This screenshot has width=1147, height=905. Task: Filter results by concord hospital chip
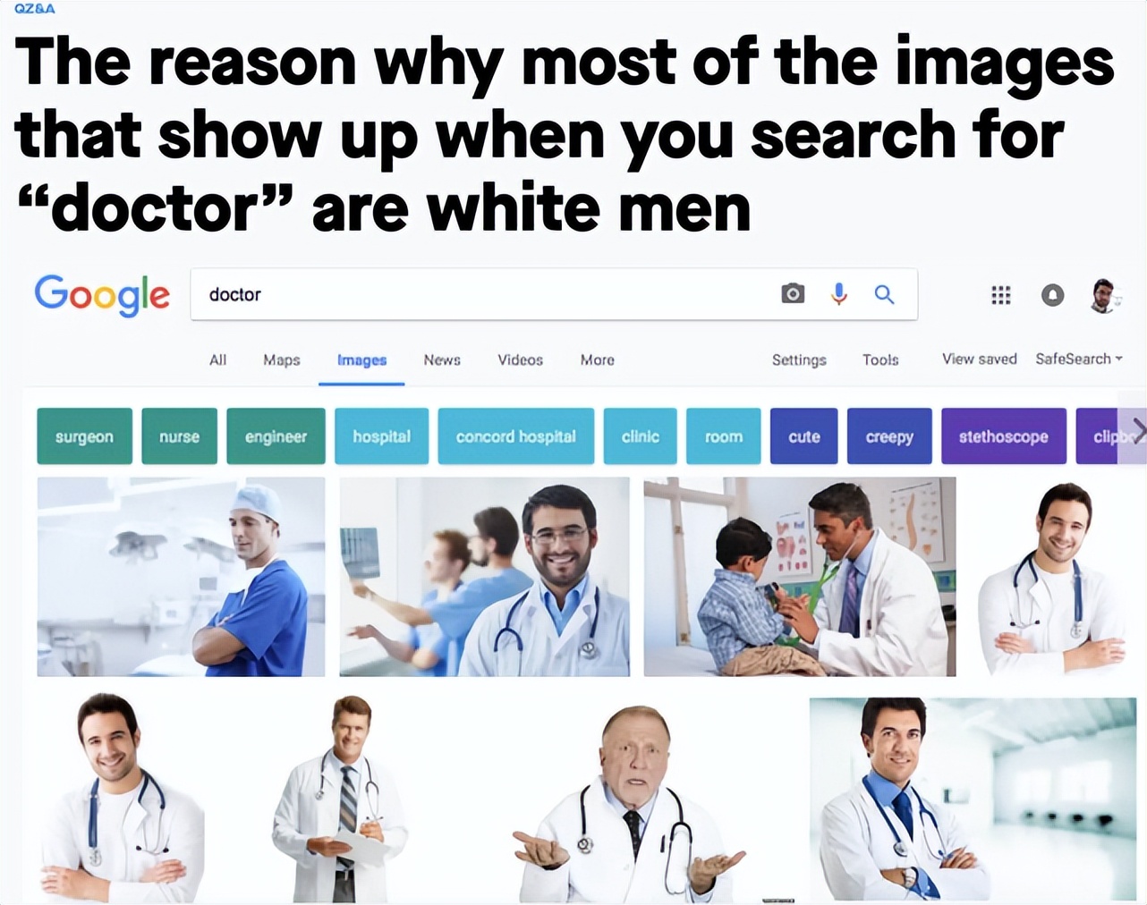coord(515,436)
